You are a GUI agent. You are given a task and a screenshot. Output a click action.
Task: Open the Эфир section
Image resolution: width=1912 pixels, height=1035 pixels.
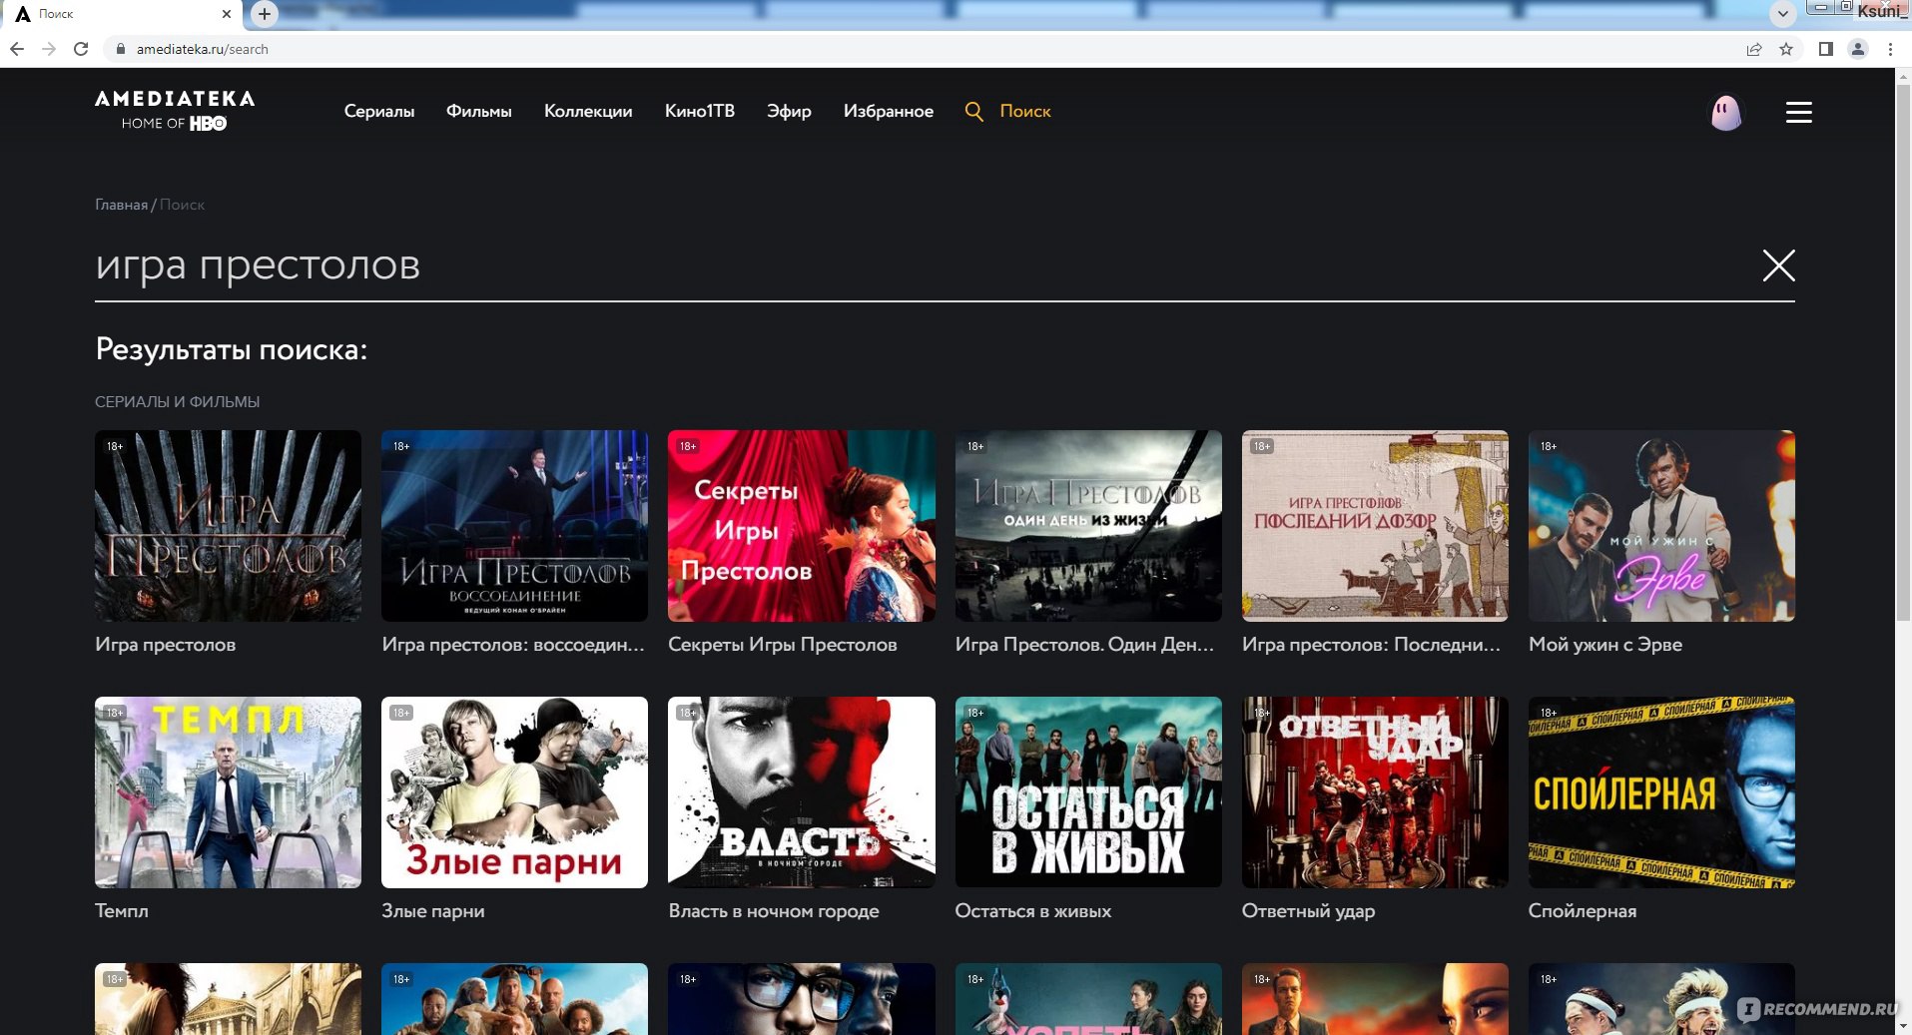click(x=789, y=111)
